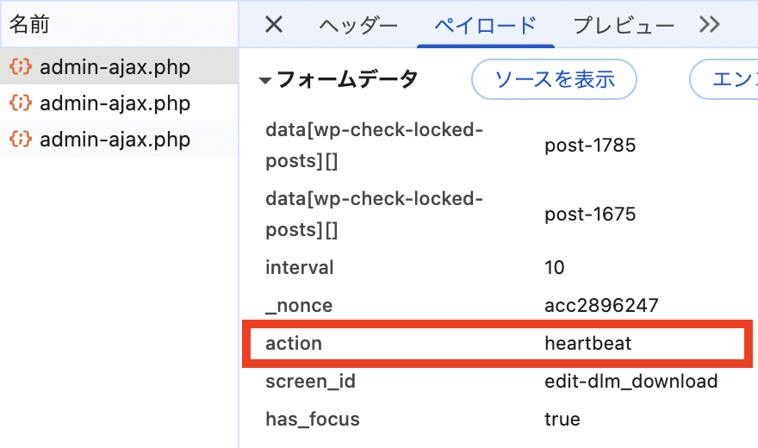Close the request details panel
758x448 pixels.
273,25
